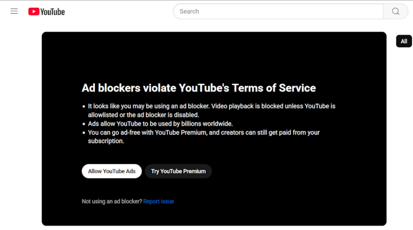Image resolution: width=413 pixels, height=230 pixels.
Task: Click the Search input field
Action: [x=278, y=11]
